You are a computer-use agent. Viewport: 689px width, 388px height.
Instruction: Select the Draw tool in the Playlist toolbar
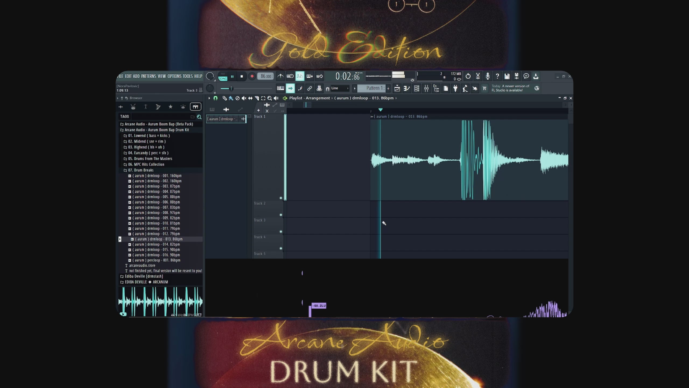click(225, 98)
